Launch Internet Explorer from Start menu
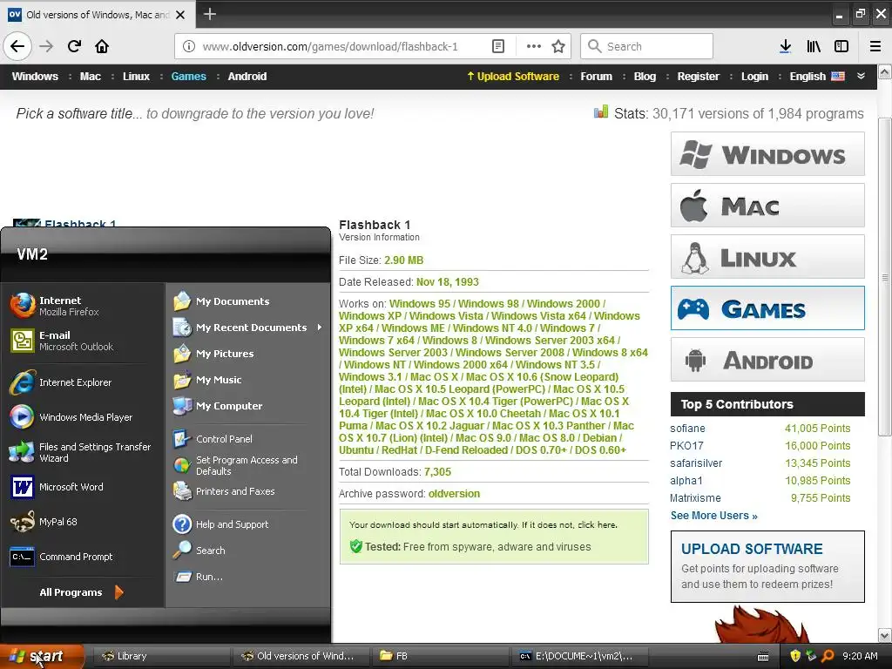Viewport: 892px width, 669px height. [x=83, y=382]
